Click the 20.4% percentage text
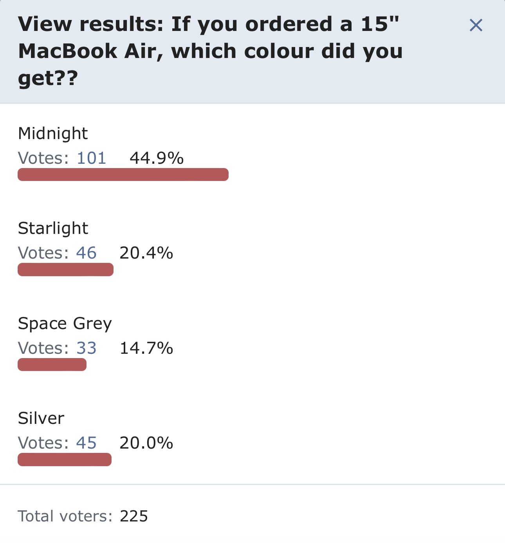The height and width of the screenshot is (543, 505). (146, 253)
